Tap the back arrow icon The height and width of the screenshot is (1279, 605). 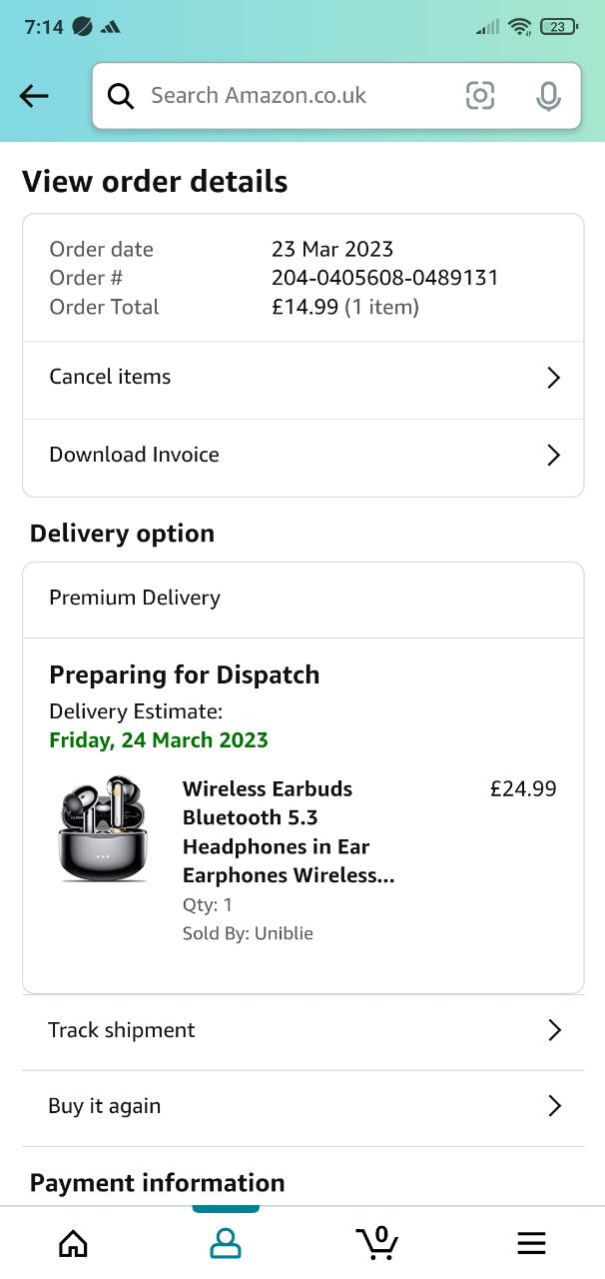point(34,96)
